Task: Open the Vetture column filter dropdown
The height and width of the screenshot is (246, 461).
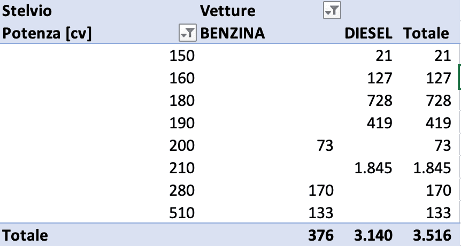Action: [x=332, y=11]
